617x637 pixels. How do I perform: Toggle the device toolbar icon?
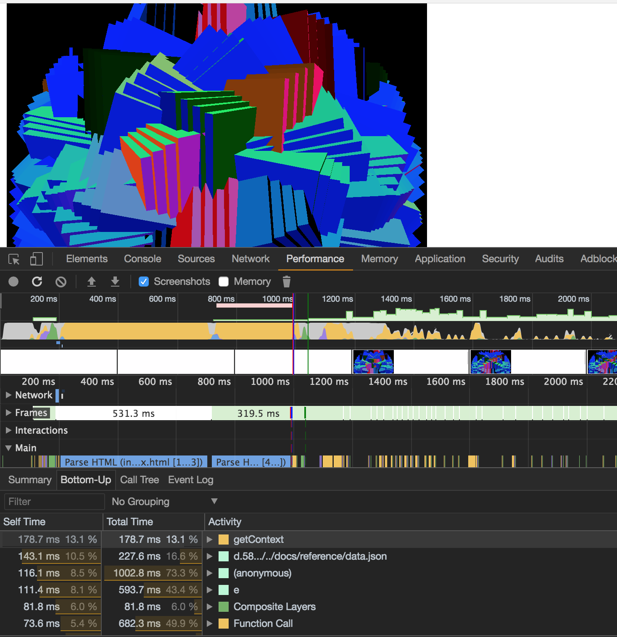(x=36, y=259)
